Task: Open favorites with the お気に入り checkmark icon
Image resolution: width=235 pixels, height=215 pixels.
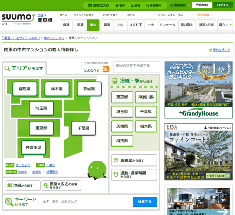Action: pyautogui.click(x=90, y=5)
